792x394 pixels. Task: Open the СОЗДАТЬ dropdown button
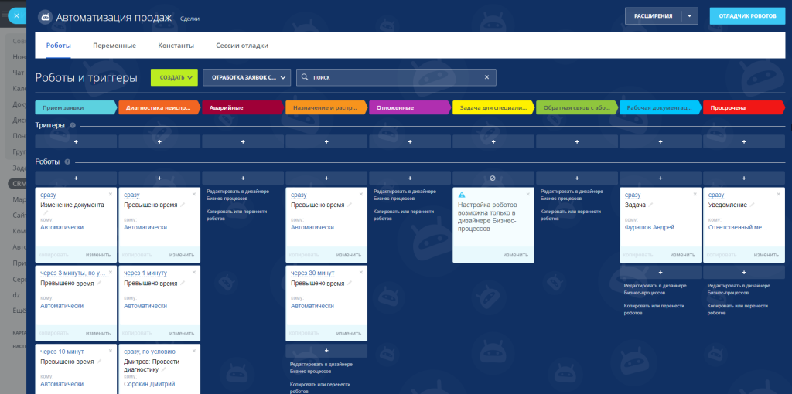tap(174, 77)
